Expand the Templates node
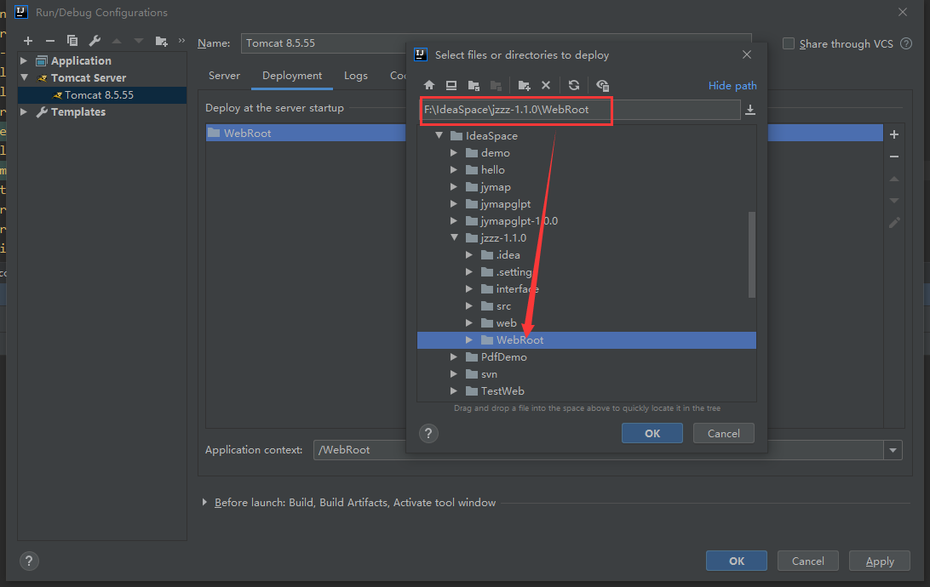The width and height of the screenshot is (930, 587). (x=24, y=111)
